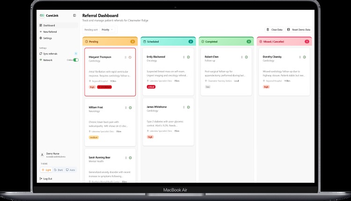Screen dimensions: 351x201
Task: Click the Scheduled column count badge
Action: 191,42
